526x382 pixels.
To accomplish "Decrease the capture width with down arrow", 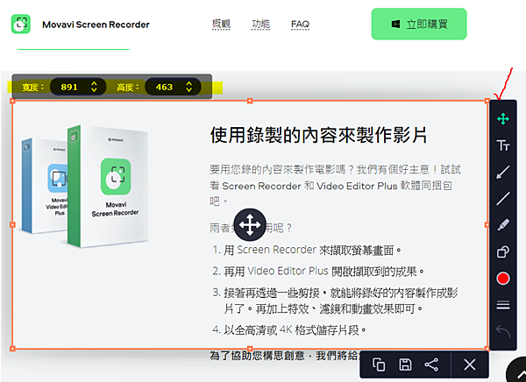I will (95, 90).
